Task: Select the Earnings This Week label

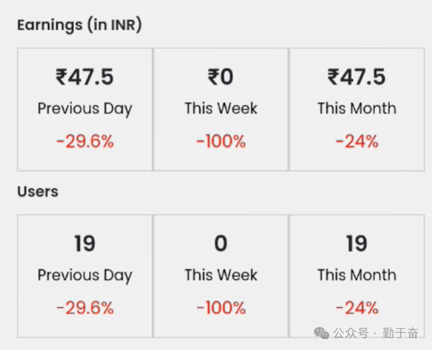Action: pos(221,108)
